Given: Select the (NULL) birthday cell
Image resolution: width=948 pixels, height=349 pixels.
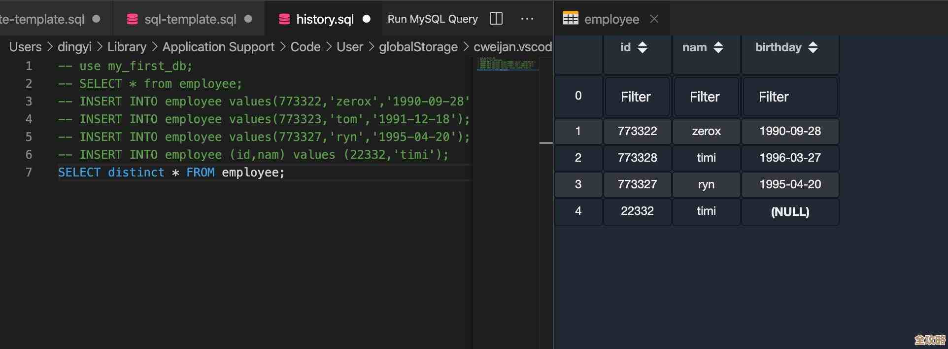Looking at the screenshot, I should [790, 211].
